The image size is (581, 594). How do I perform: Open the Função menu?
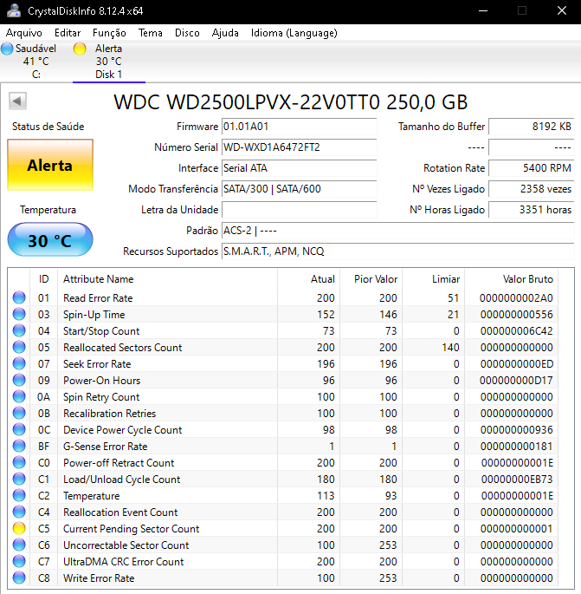(x=109, y=33)
